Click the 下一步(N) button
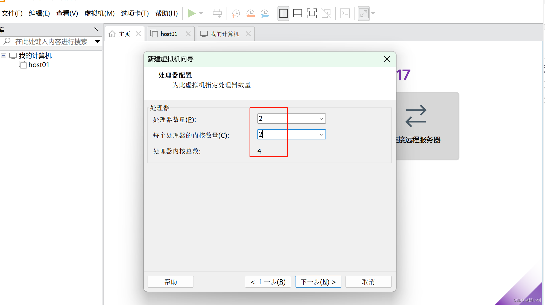The width and height of the screenshot is (545, 305). click(x=318, y=282)
